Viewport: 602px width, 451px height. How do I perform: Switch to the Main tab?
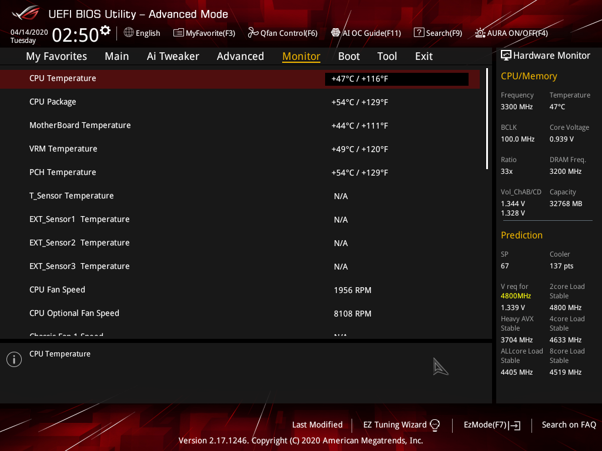(x=117, y=56)
